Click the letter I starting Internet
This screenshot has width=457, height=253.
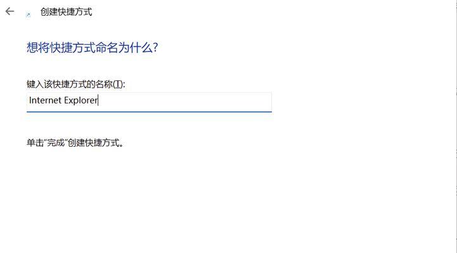30,100
